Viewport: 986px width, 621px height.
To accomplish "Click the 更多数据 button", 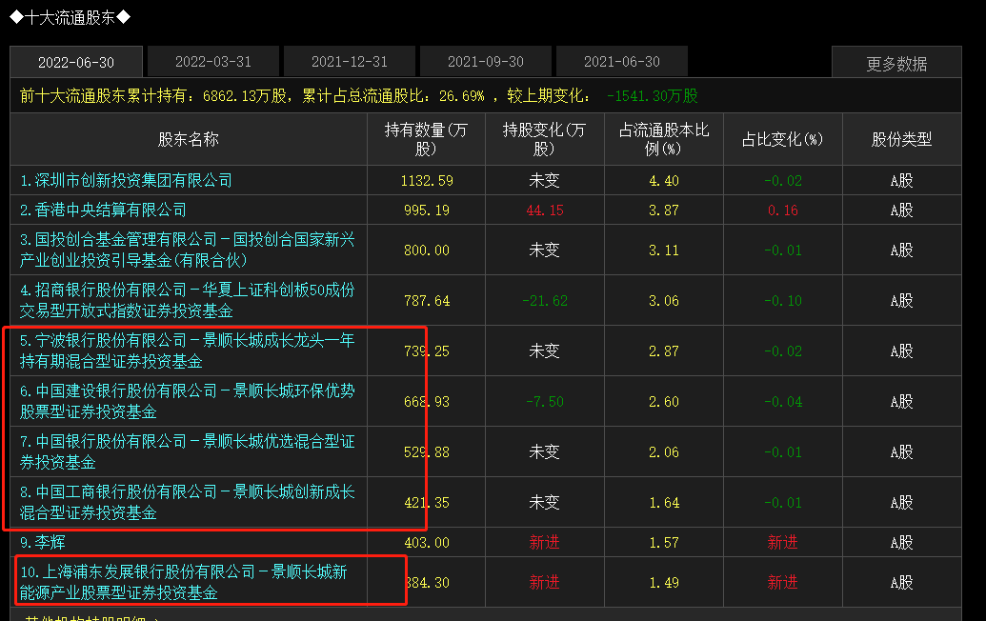I will [896, 64].
